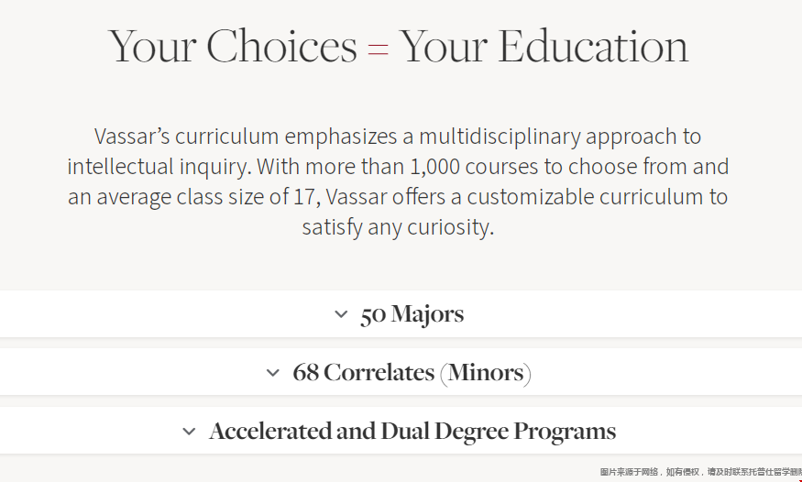This screenshot has width=802, height=482.
Task: Expand the 50 Majors section label
Action: pos(412,314)
